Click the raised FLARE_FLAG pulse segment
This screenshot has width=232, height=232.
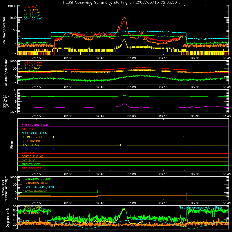124,144
